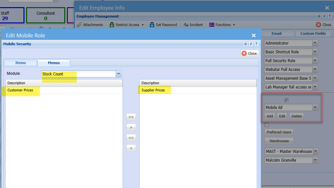Switch to the Custom Fields tab
334x188 pixels.
click(313, 34)
